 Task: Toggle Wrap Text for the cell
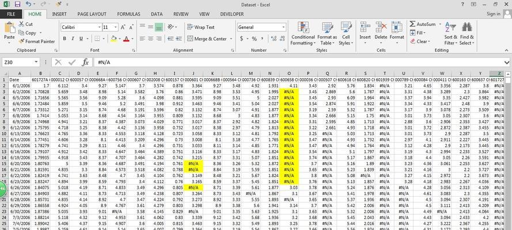click(201, 27)
